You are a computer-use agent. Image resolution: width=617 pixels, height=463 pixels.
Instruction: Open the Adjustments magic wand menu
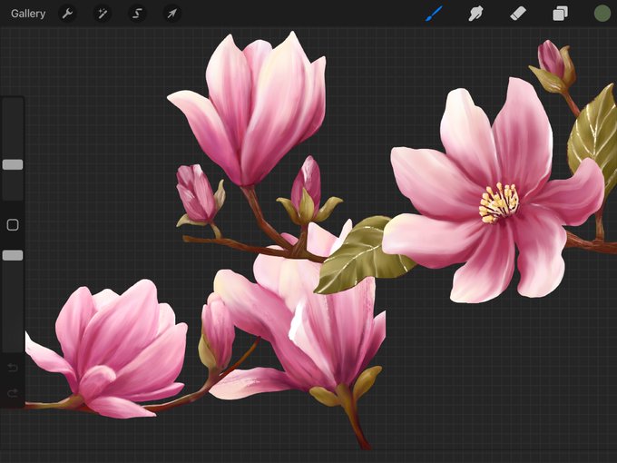pyautogui.click(x=103, y=14)
